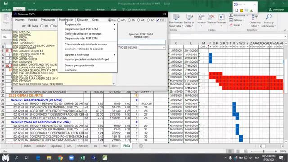The image size is (288, 162).
Task: Open Zoom from taskbar
Action: pos(72,158)
